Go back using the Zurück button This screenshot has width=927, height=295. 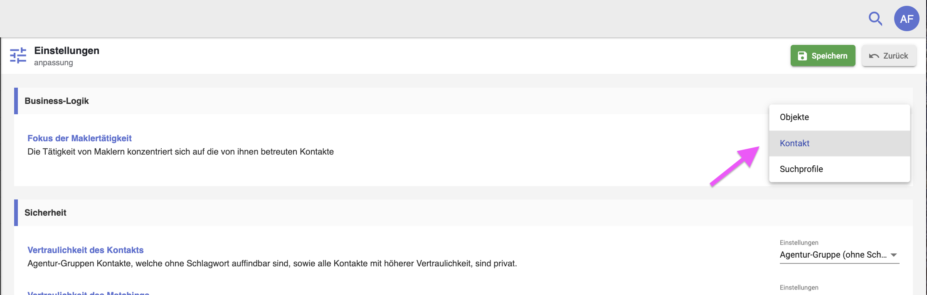click(x=889, y=56)
